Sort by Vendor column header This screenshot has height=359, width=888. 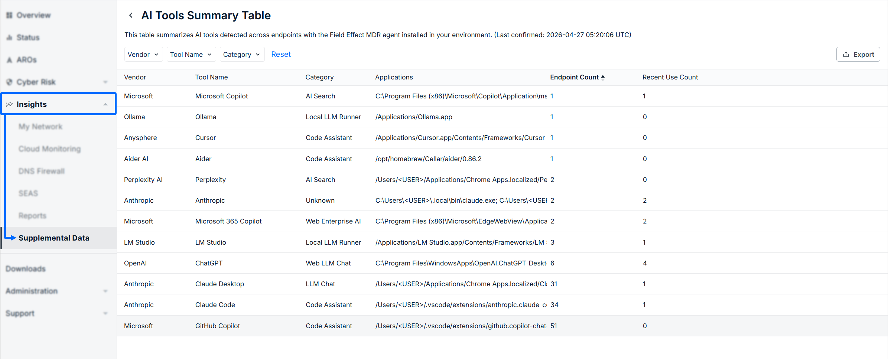[x=135, y=77]
